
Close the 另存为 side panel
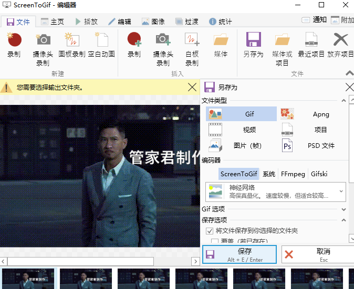pos(349,87)
